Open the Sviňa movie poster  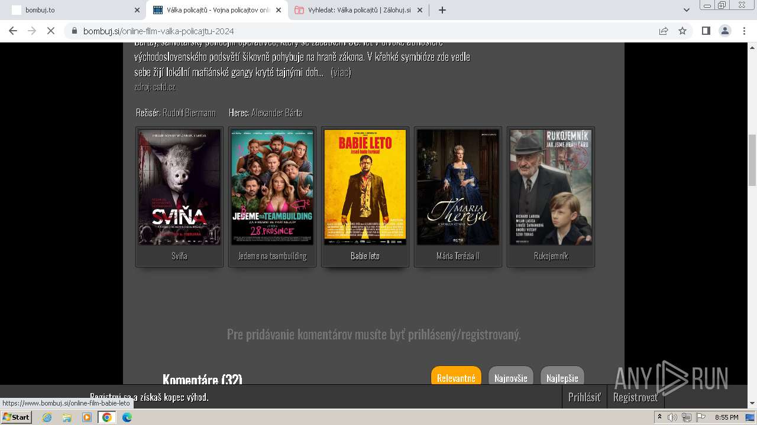179,187
